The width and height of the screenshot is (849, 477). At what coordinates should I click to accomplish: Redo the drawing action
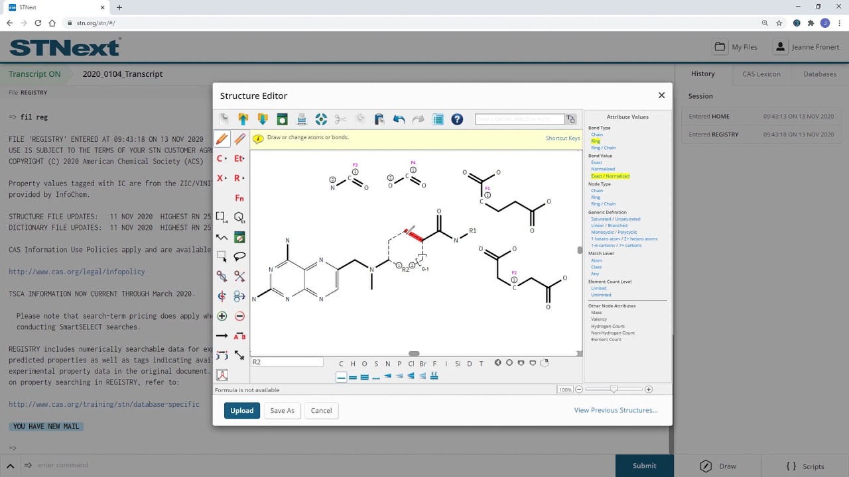pos(418,119)
